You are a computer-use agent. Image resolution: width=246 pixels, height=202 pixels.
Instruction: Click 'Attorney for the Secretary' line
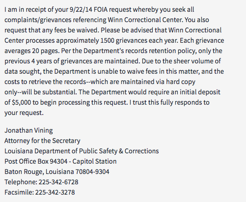[x=42, y=141]
